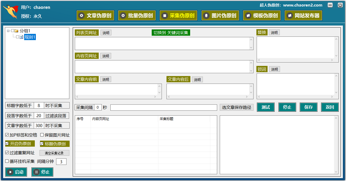Screen dimensions: 346x181
Task: Open the 说明 help for 文章内容前
Action: tap(106, 79)
